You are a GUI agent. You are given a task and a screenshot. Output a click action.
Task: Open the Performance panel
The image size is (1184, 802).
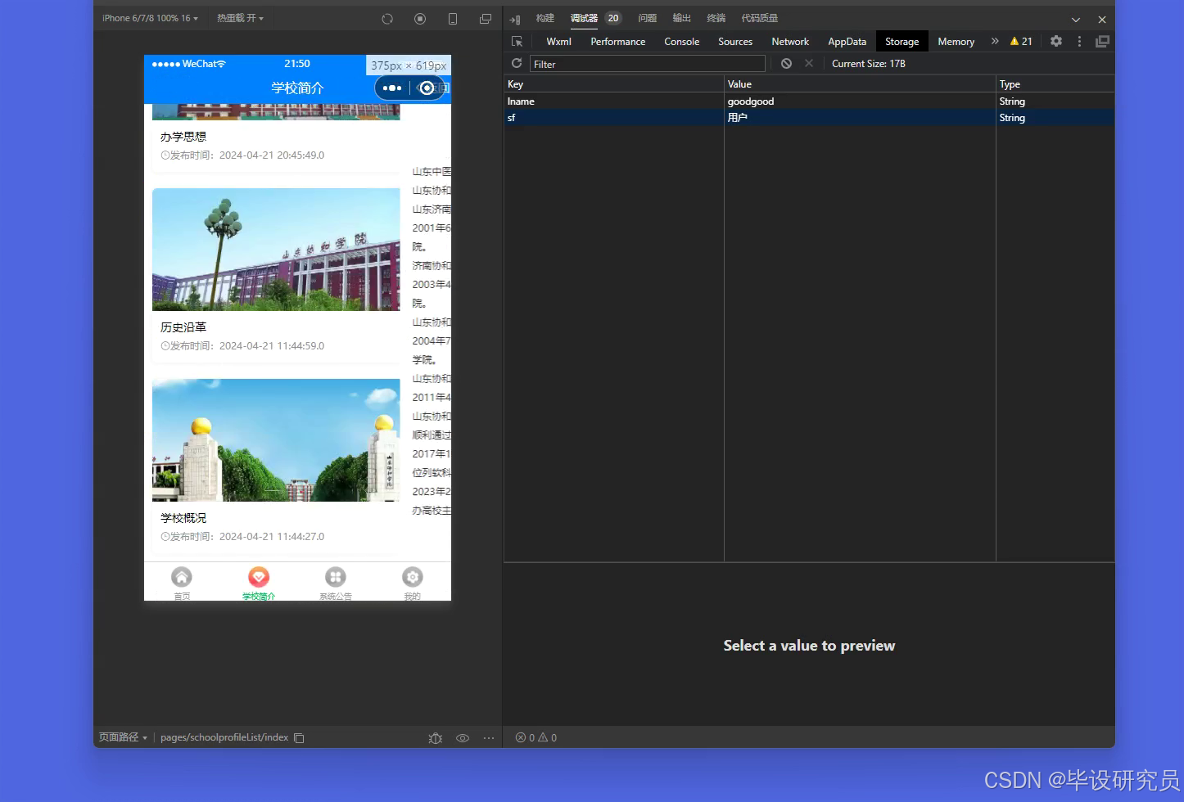(618, 42)
